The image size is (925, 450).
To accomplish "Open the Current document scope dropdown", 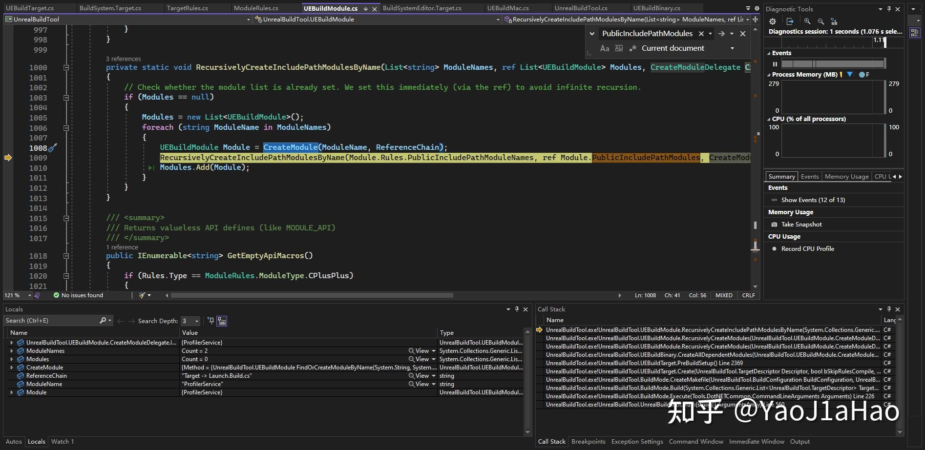I will pos(732,48).
